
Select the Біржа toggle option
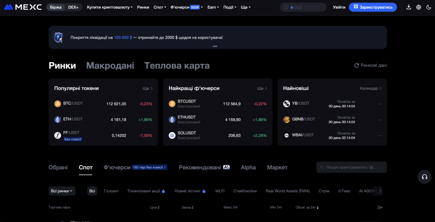56,7
